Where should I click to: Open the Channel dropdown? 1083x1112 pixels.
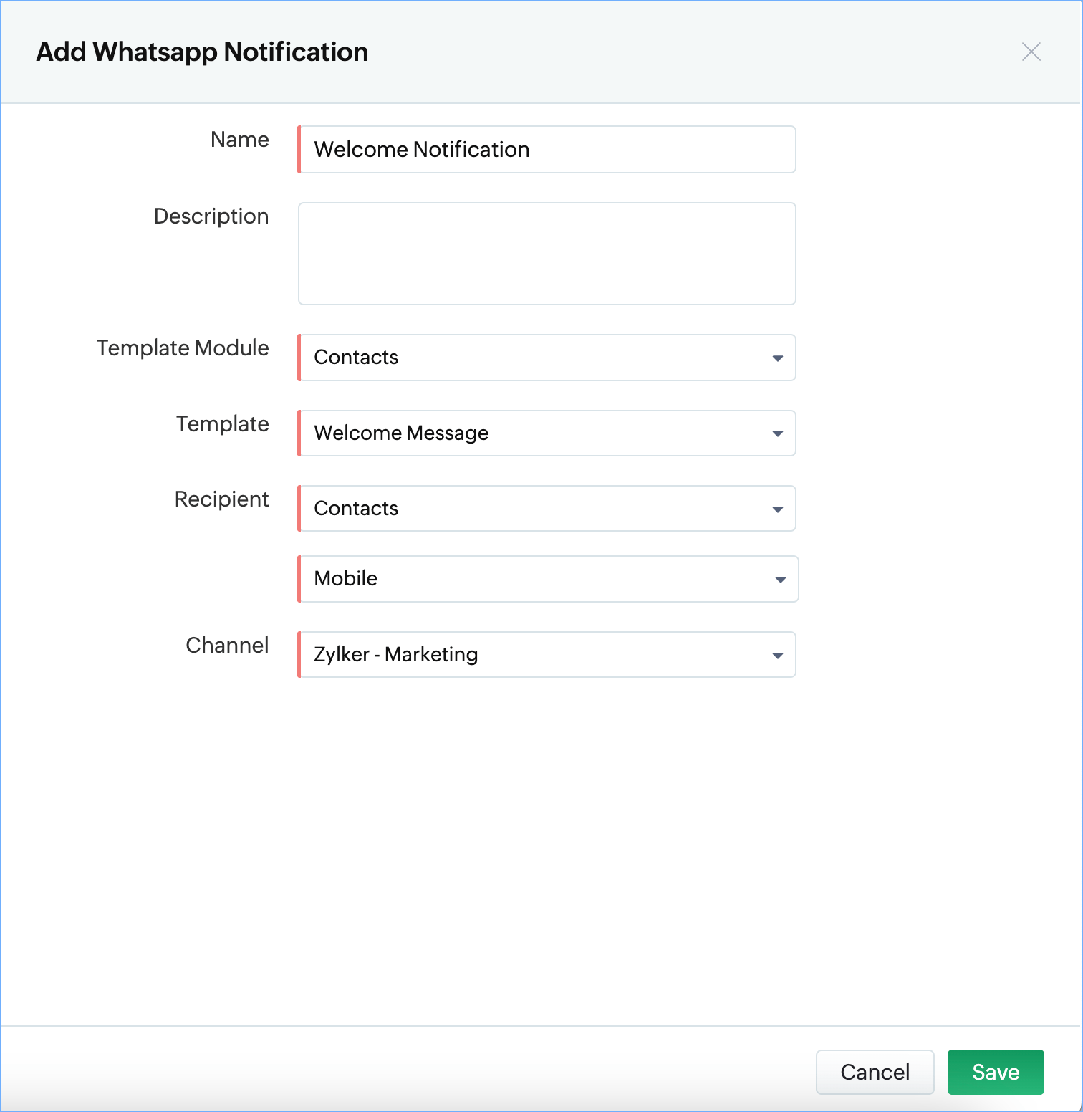(x=537, y=655)
